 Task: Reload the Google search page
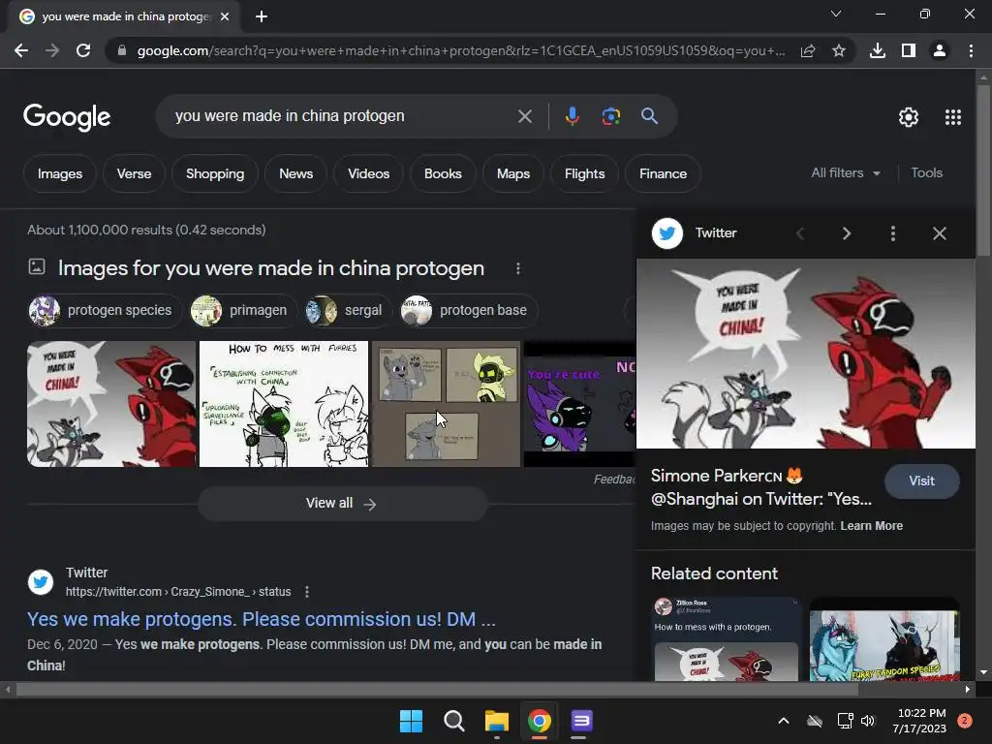tap(83, 50)
